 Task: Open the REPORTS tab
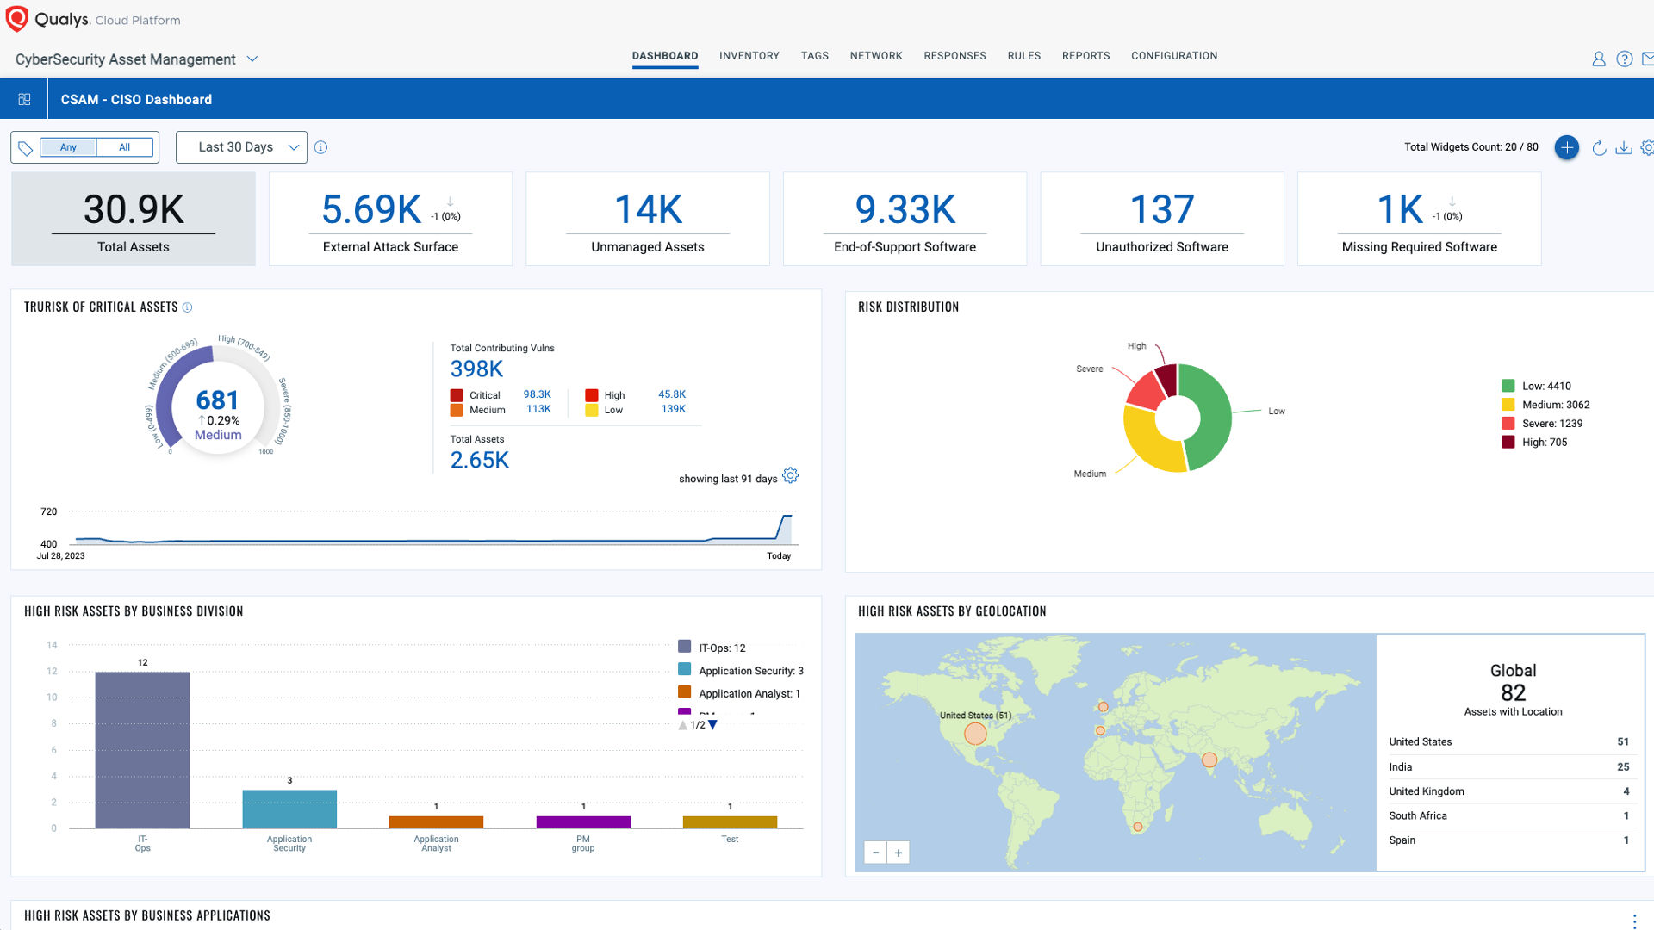[x=1083, y=54]
